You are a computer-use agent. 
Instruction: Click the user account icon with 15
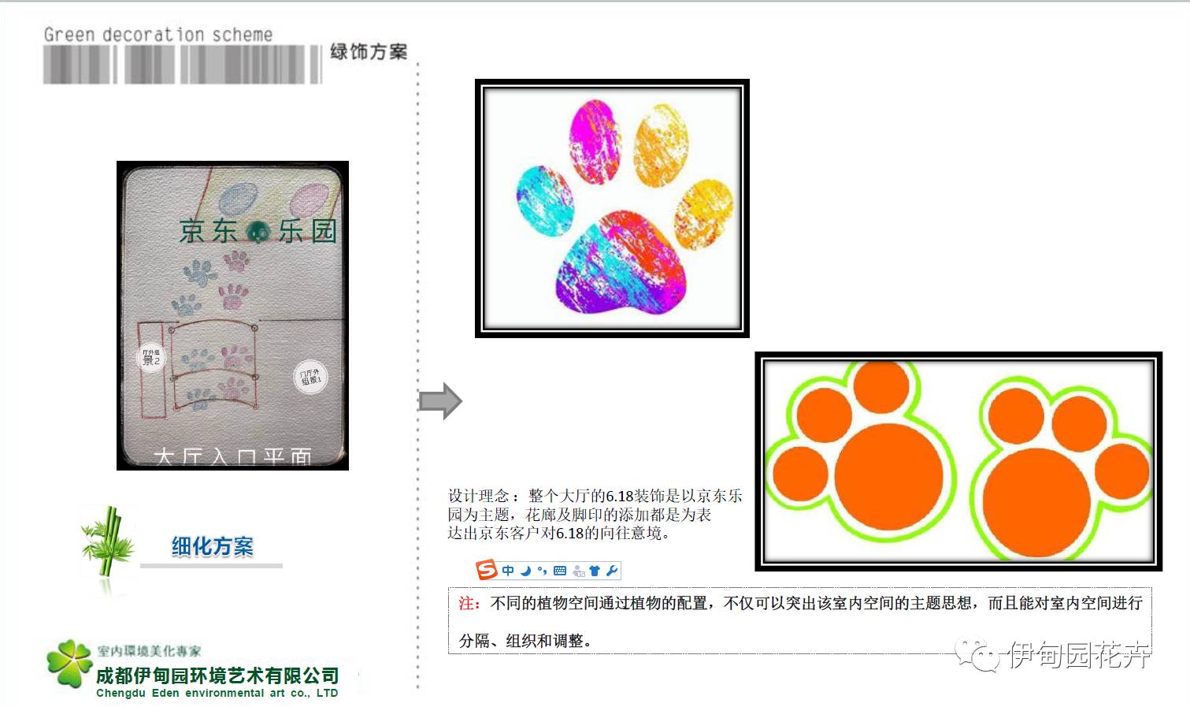pyautogui.click(x=579, y=571)
